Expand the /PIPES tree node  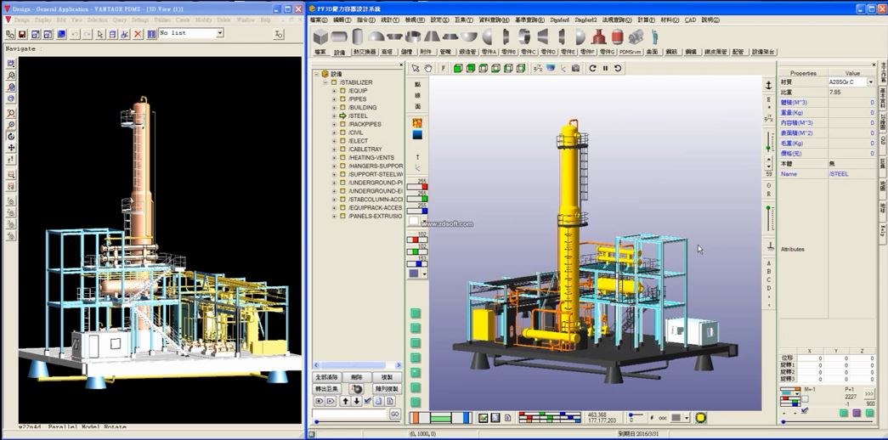coord(334,99)
